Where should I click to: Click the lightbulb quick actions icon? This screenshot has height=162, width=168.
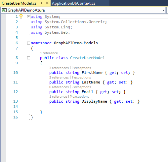pyautogui.click(x=21, y=16)
